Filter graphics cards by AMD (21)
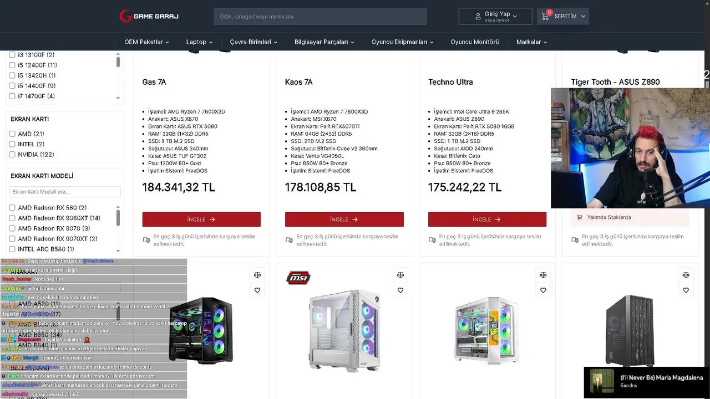 (12, 134)
